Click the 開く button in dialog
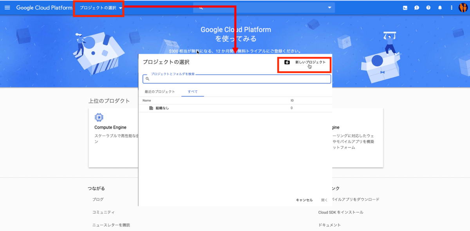 324,200
